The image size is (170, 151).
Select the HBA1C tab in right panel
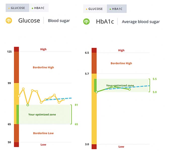[117, 9]
